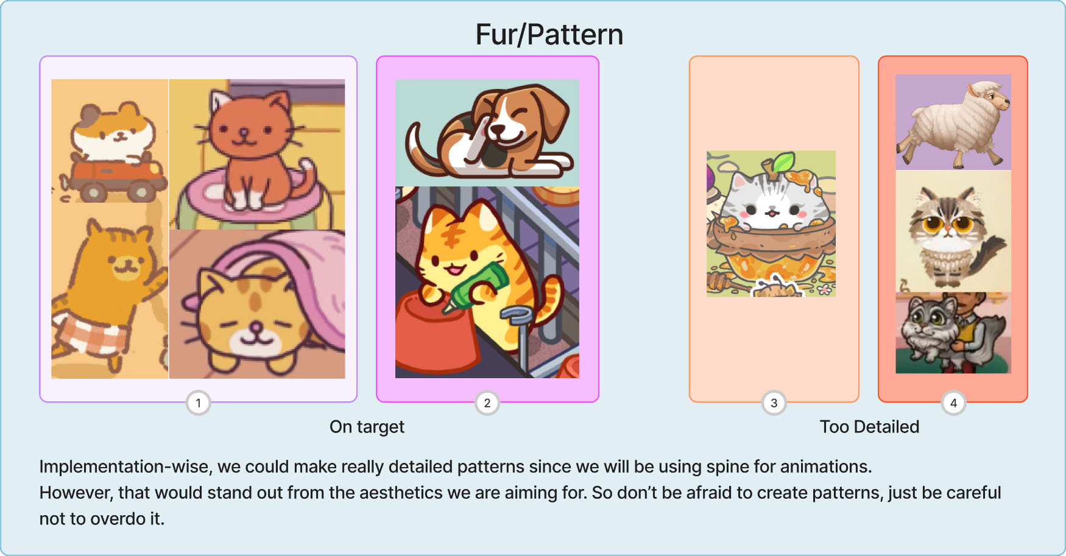The height and width of the screenshot is (556, 1066).
Task: Click the Fur/Pattern title
Action: point(549,35)
